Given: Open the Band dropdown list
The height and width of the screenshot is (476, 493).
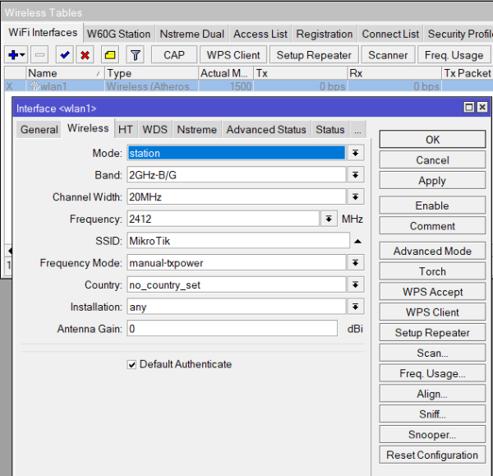Looking at the screenshot, I should click(355, 175).
